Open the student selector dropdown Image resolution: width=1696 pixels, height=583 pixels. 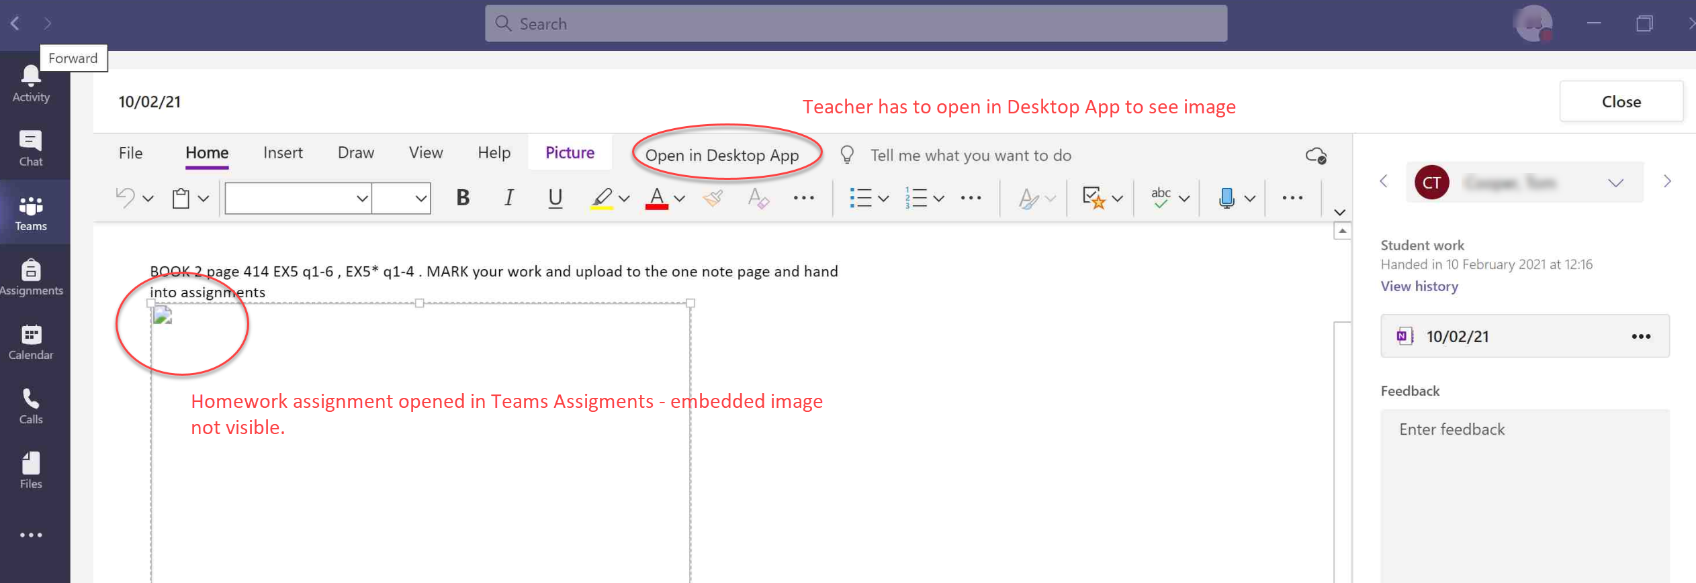point(1525,182)
